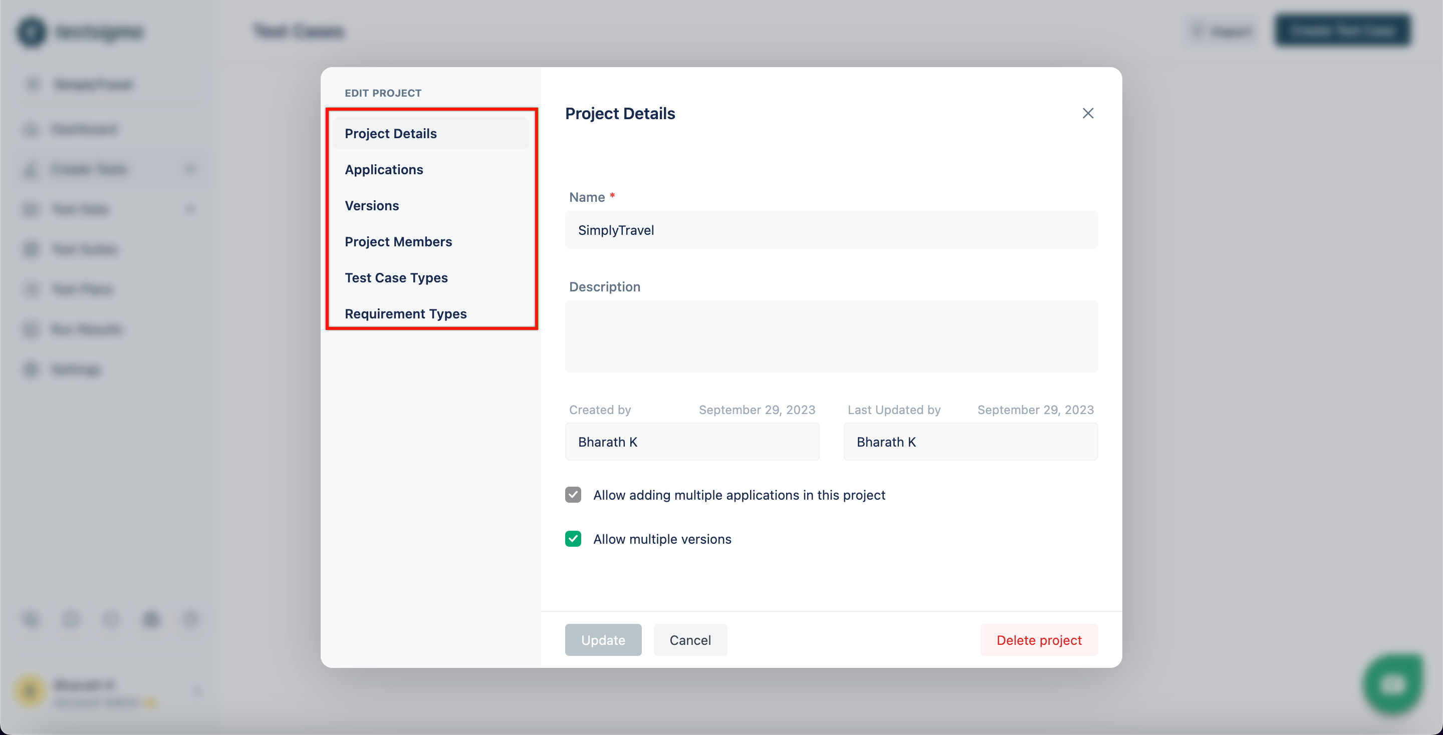Click the Requirement Types sidebar item
The image size is (1443, 735).
(405, 313)
